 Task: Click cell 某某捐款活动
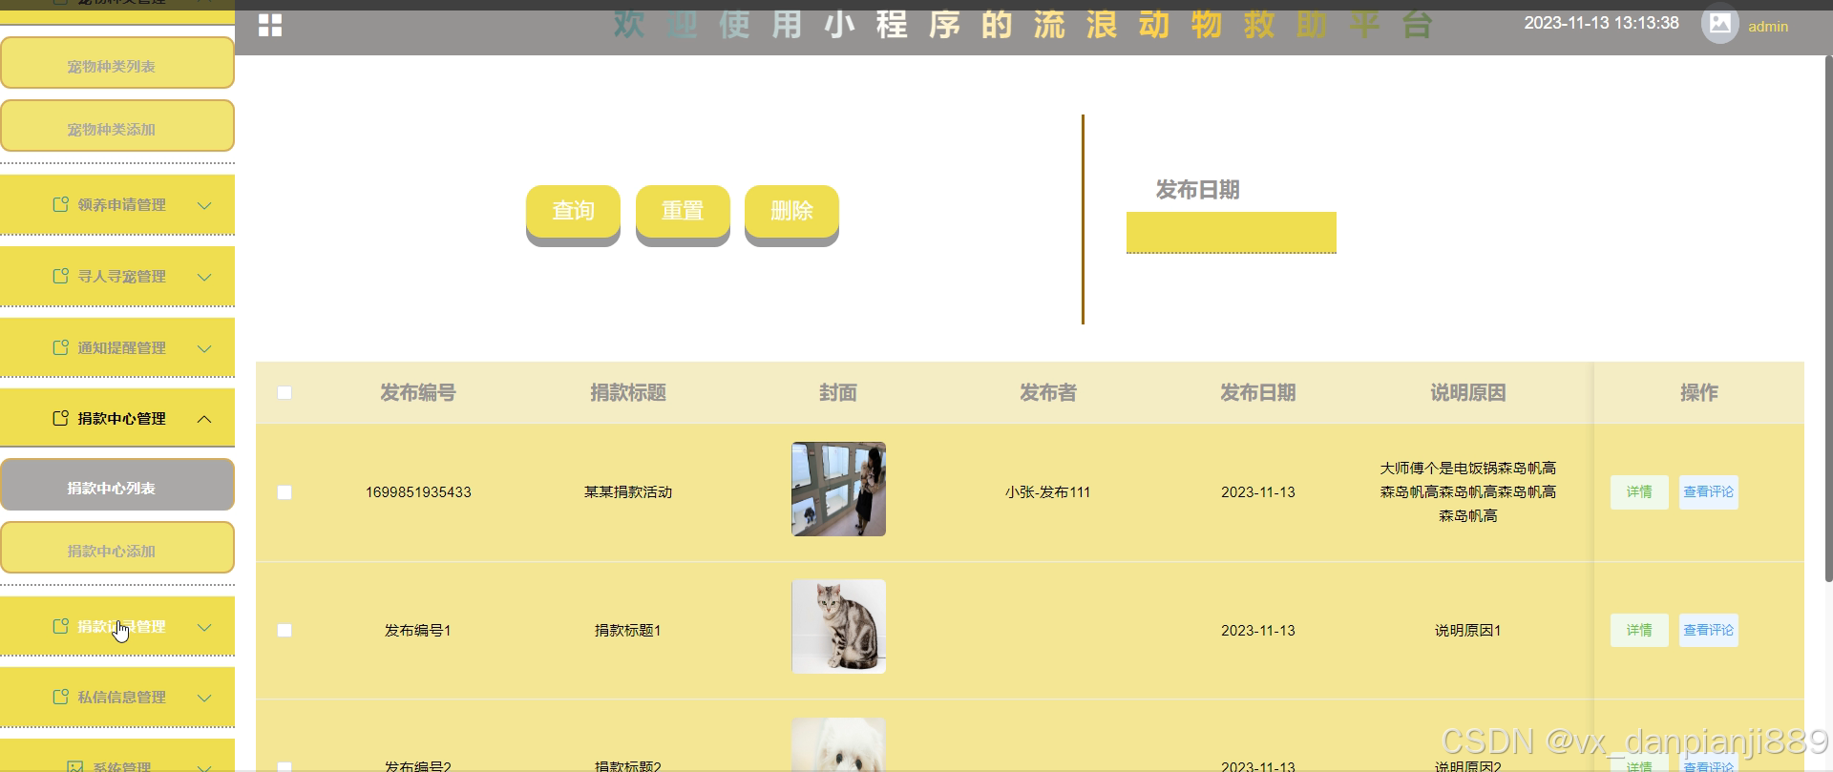click(x=628, y=492)
